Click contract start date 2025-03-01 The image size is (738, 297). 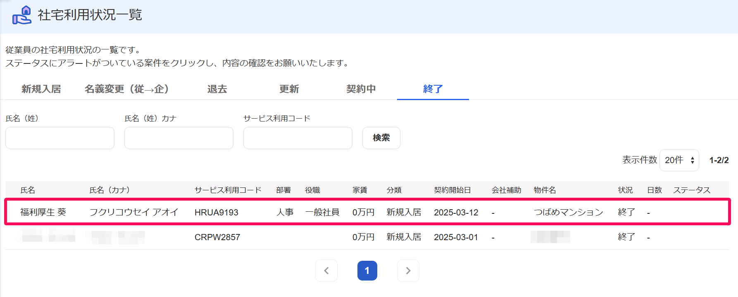(456, 237)
